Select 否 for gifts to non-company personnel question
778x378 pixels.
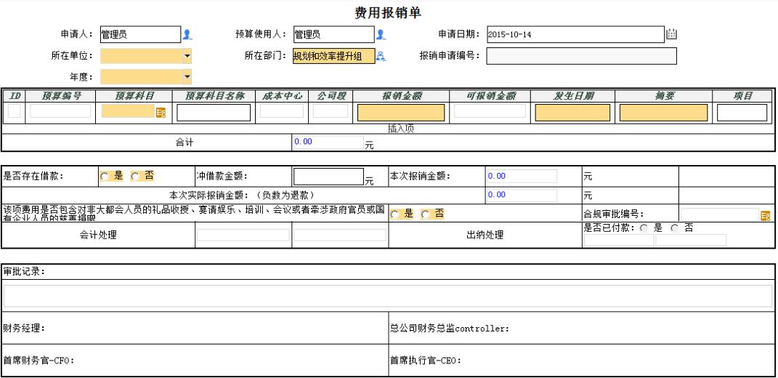click(425, 214)
